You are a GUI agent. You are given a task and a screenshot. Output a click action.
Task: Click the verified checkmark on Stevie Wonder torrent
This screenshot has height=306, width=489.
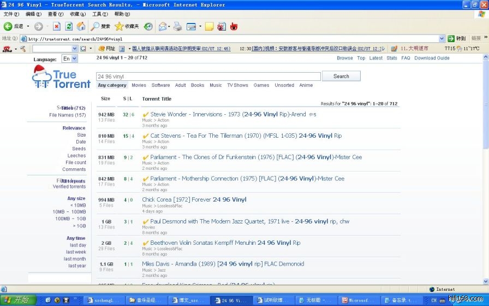tap(145, 115)
